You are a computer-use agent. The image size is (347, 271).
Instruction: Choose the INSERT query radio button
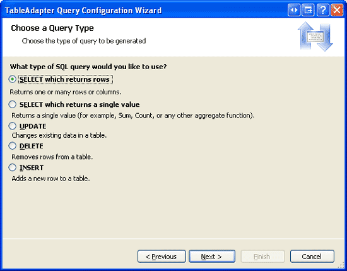click(x=13, y=167)
